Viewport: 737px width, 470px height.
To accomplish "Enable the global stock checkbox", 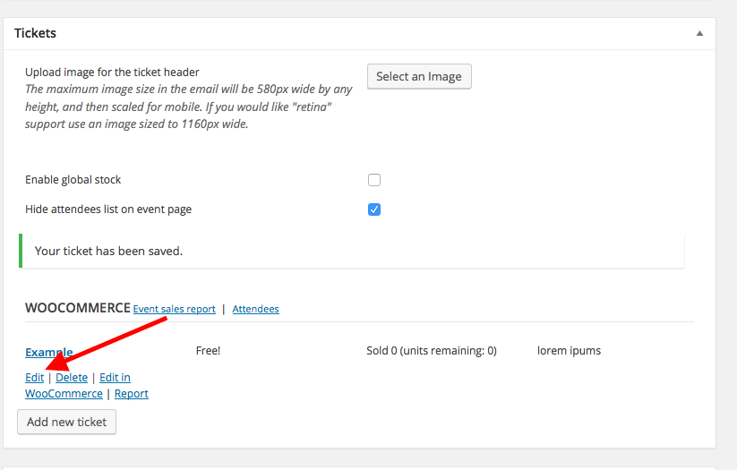I will (374, 180).
